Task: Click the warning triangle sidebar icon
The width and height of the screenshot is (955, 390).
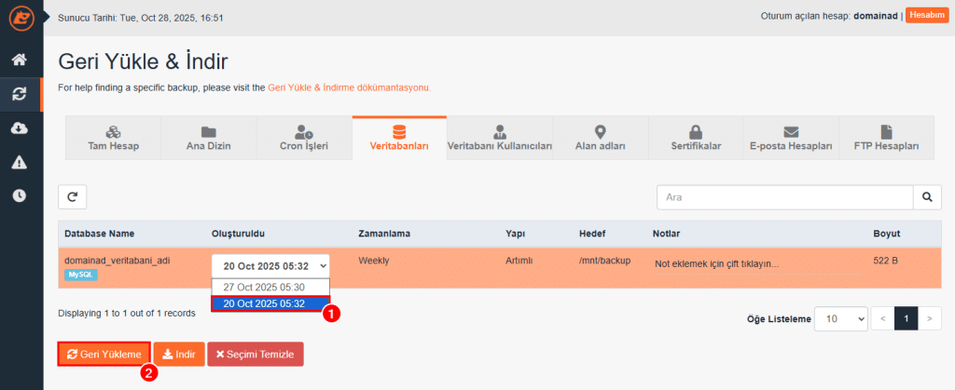Action: [20, 162]
